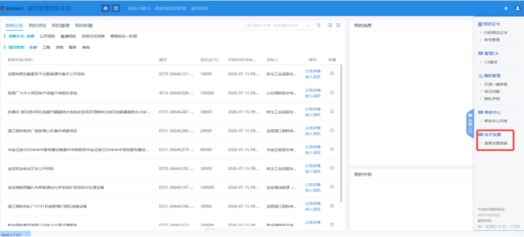This screenshot has height=237, width=524.
Task: Filter project type by 工程
Action: (x=46, y=48)
